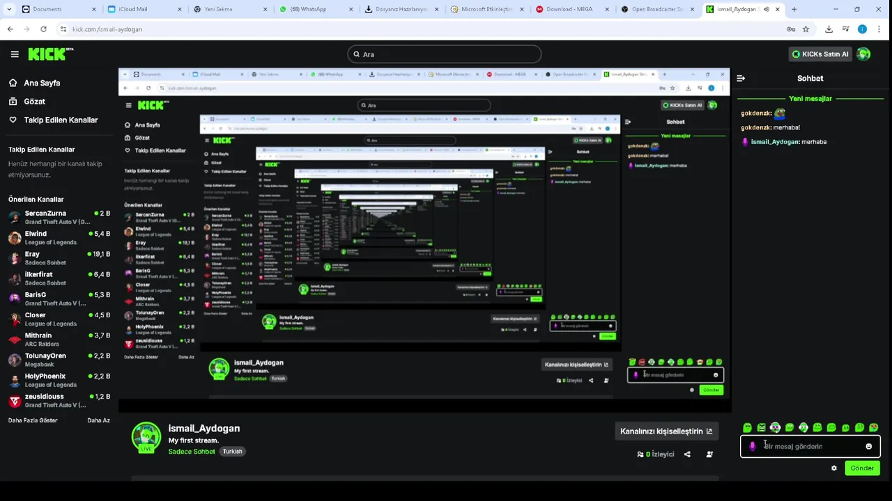
Task: Close the iCloud Mail tab
Action: click(180, 10)
